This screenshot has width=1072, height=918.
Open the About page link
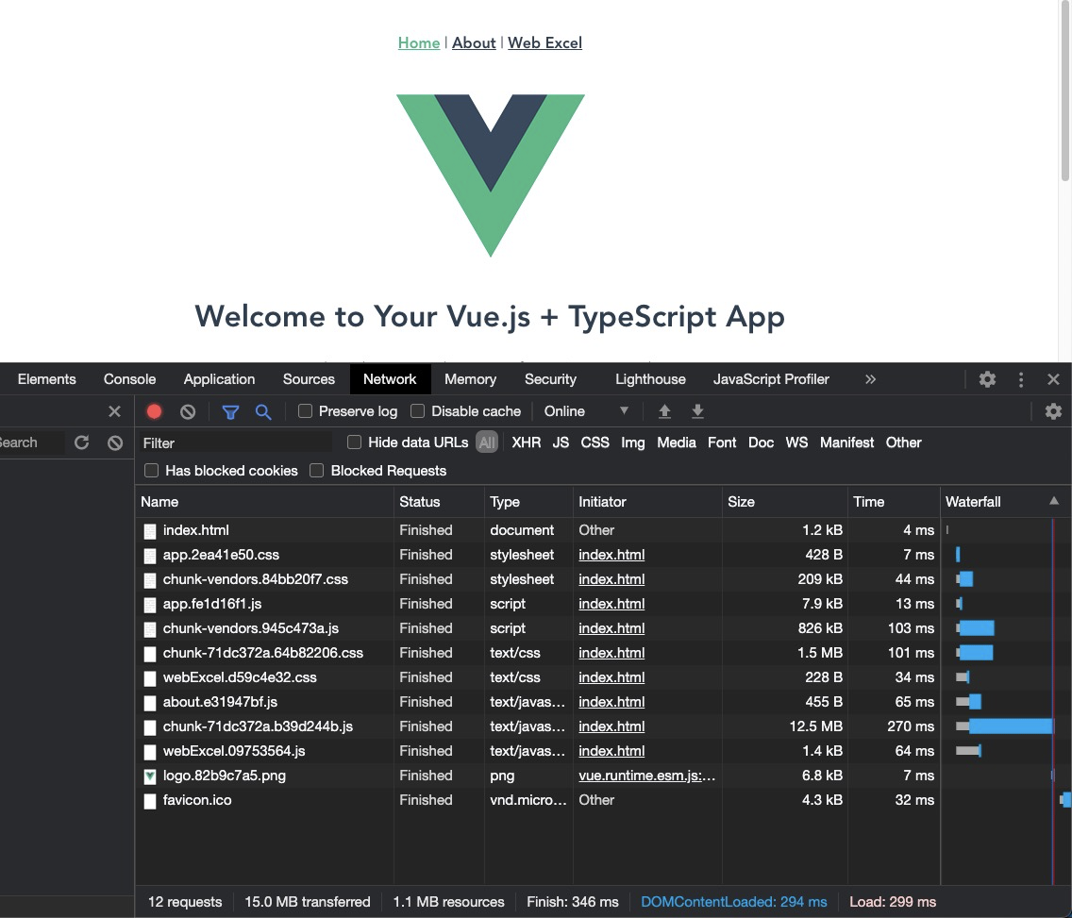click(474, 42)
